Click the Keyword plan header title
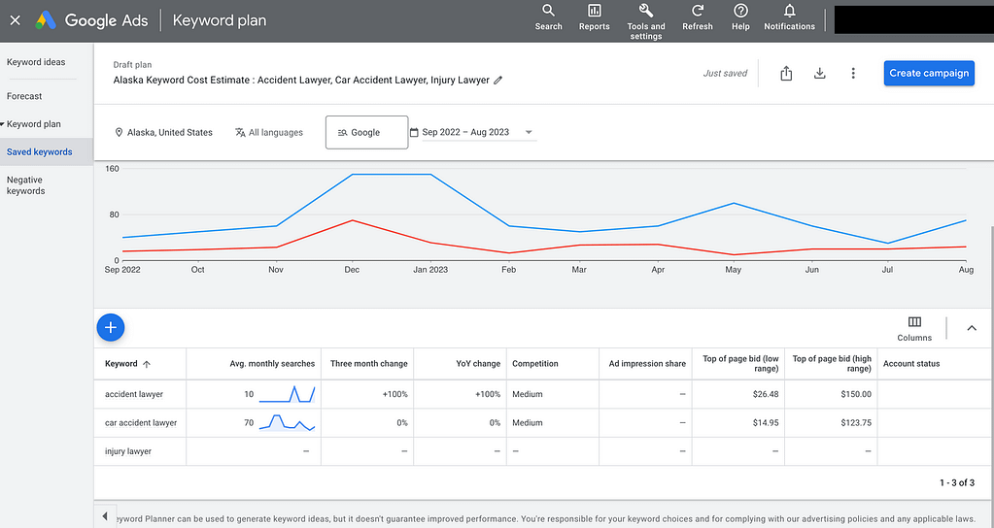 pos(220,20)
